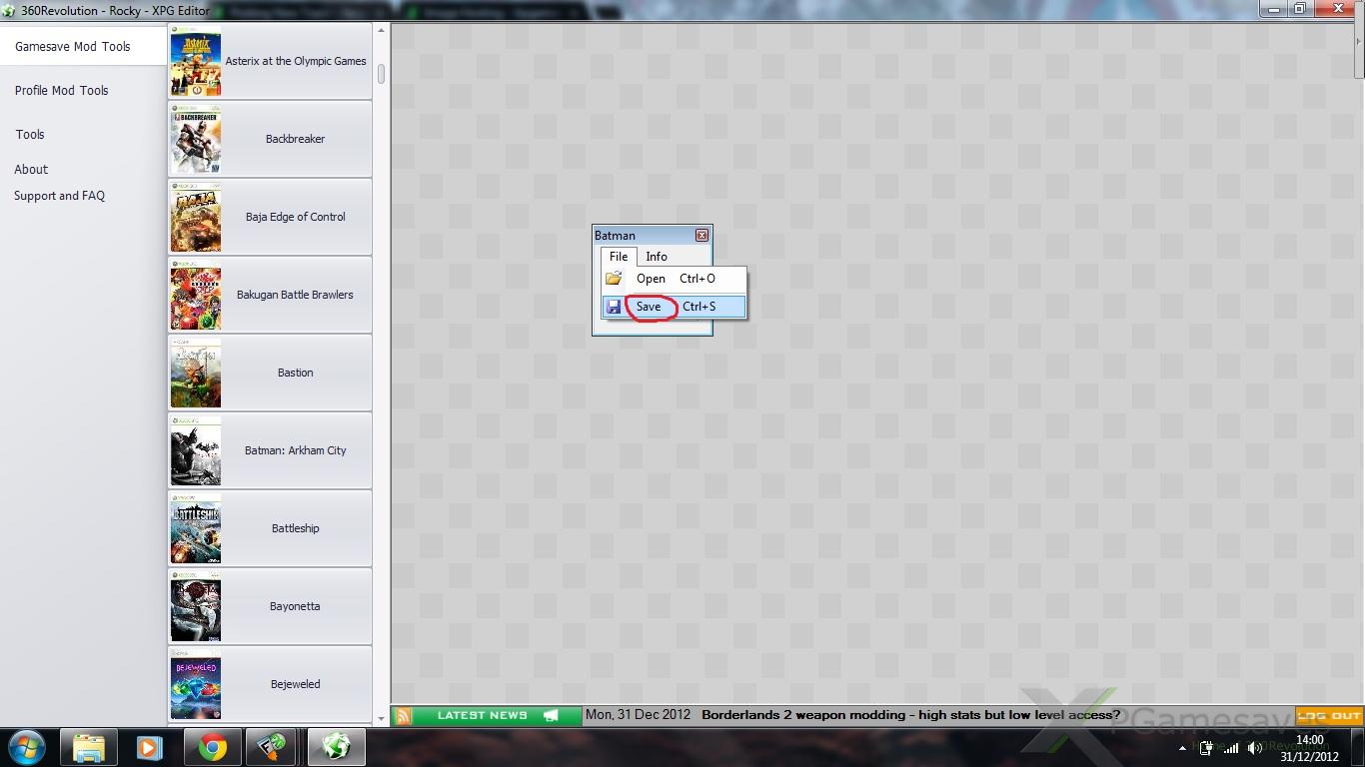Select the Batman: Arkham City cover thumbnail

[196, 451]
